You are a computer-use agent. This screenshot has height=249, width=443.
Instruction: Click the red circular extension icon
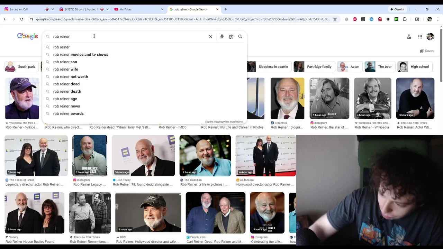point(380,19)
